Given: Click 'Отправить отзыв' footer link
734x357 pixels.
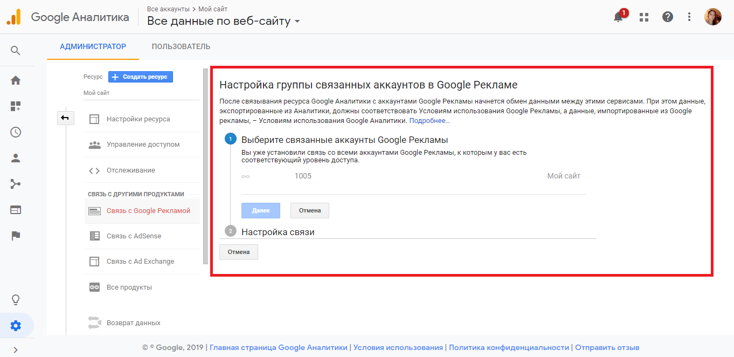Looking at the screenshot, I should pyautogui.click(x=607, y=348).
